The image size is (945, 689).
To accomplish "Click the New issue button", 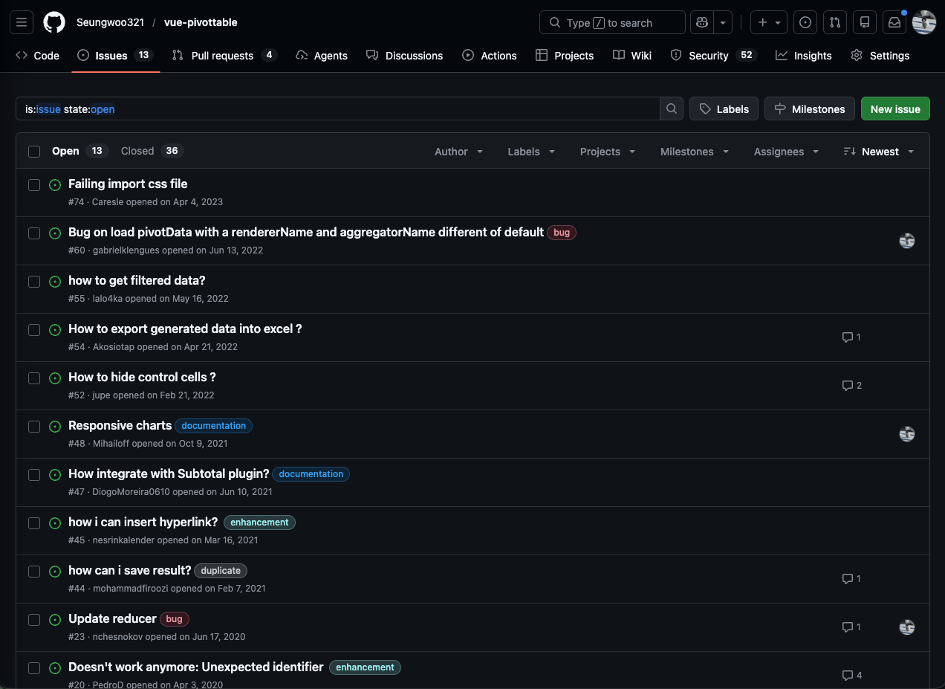I will pos(894,109).
